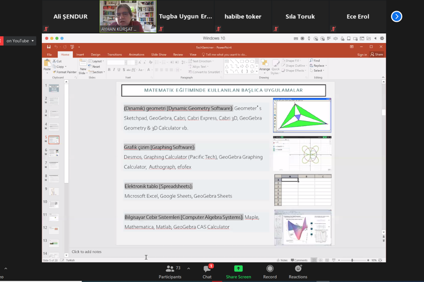Select slide 1 thumbnail

[x=54, y=88]
